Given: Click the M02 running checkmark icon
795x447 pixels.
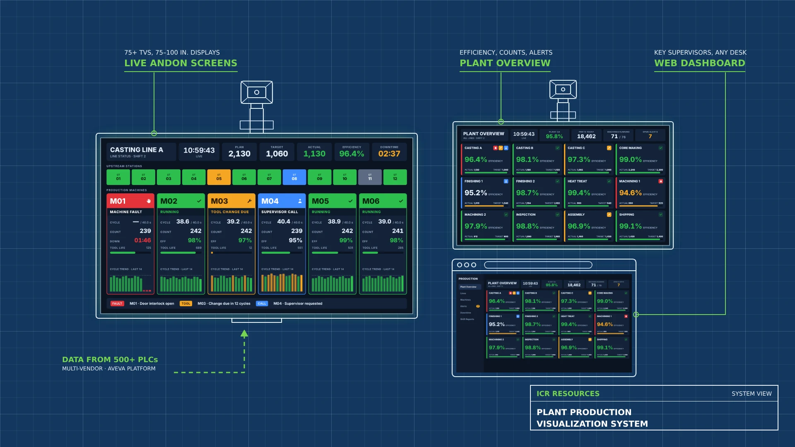Looking at the screenshot, I should (x=199, y=201).
